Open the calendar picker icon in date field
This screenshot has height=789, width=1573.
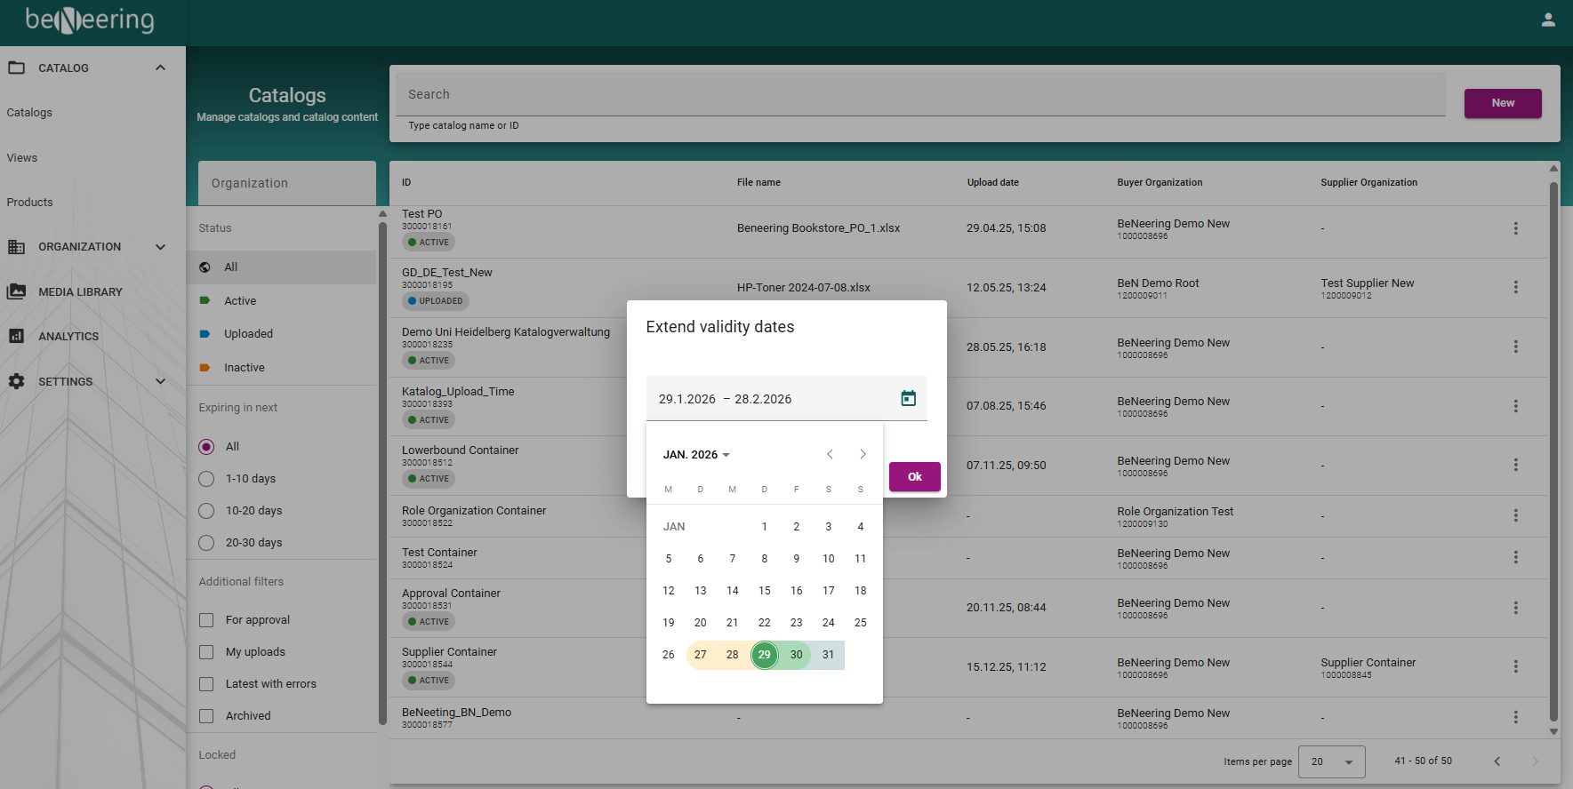(x=908, y=398)
